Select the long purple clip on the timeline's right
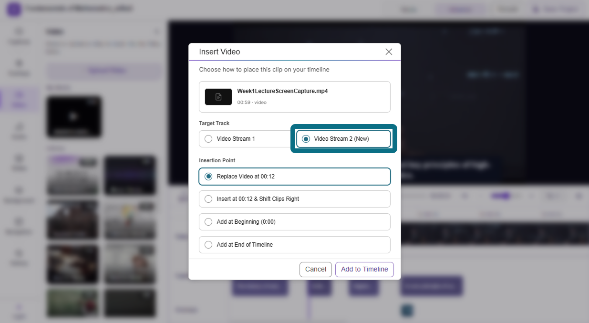This screenshot has height=323, width=589. (431, 286)
